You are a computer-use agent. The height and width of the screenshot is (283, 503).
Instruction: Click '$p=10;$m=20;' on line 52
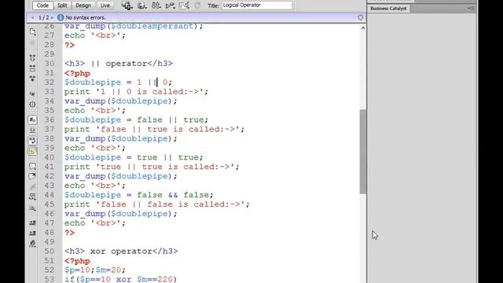coord(95,270)
